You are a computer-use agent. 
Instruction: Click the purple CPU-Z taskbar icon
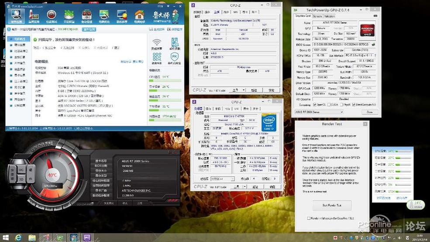pyautogui.click(x=87, y=238)
